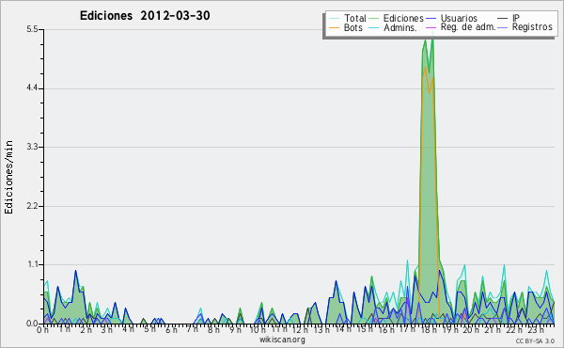Click the cyan Admins. legend swatch
The image size is (564, 348).
(374, 27)
